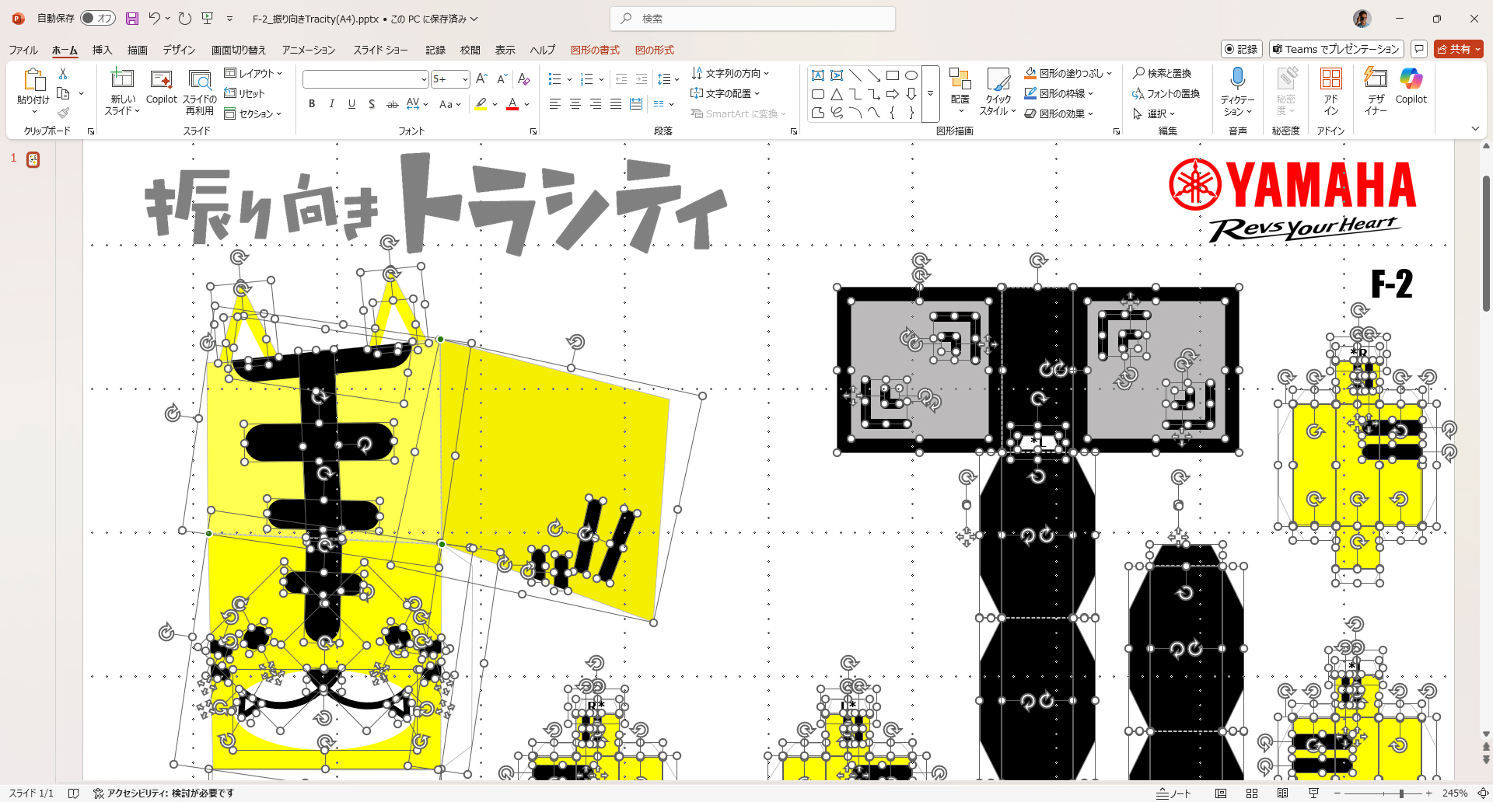Open the Insert (挿入) tab
The width and height of the screenshot is (1493, 802).
point(102,50)
